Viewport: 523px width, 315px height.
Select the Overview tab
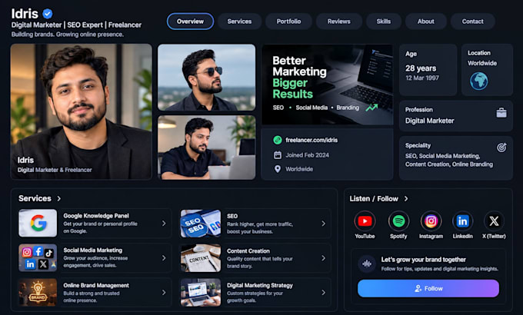[190, 22]
